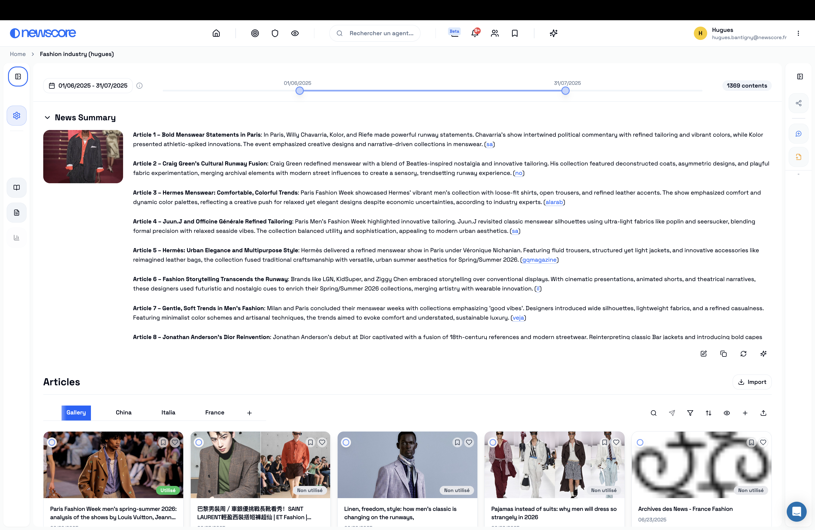This screenshot has height=530, width=815.
Task: Open the shield icon in top bar
Action: click(275, 33)
